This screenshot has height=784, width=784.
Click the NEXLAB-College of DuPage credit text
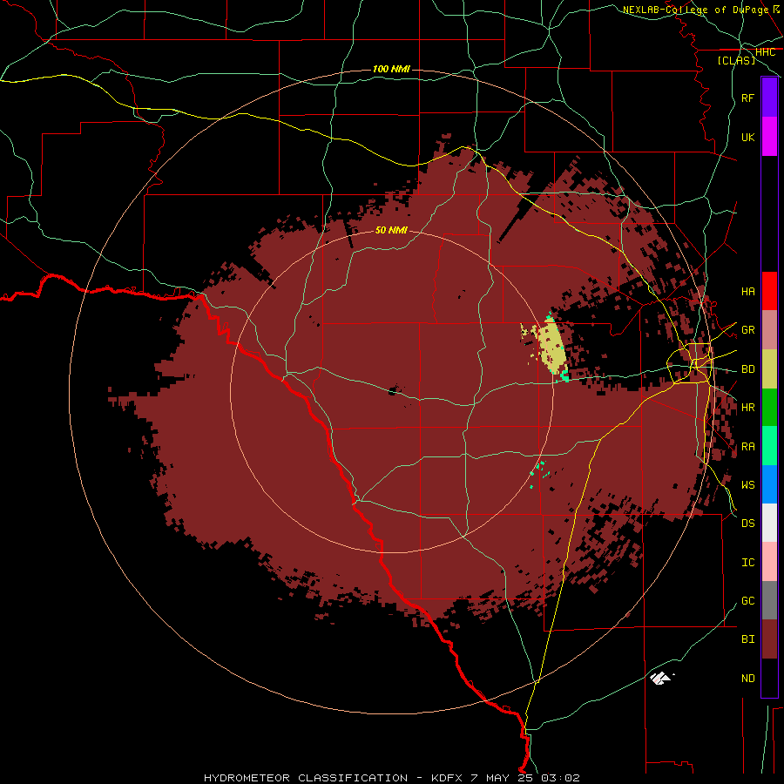point(695,10)
